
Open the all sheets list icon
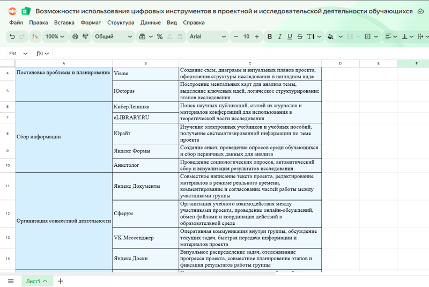(x=11, y=281)
